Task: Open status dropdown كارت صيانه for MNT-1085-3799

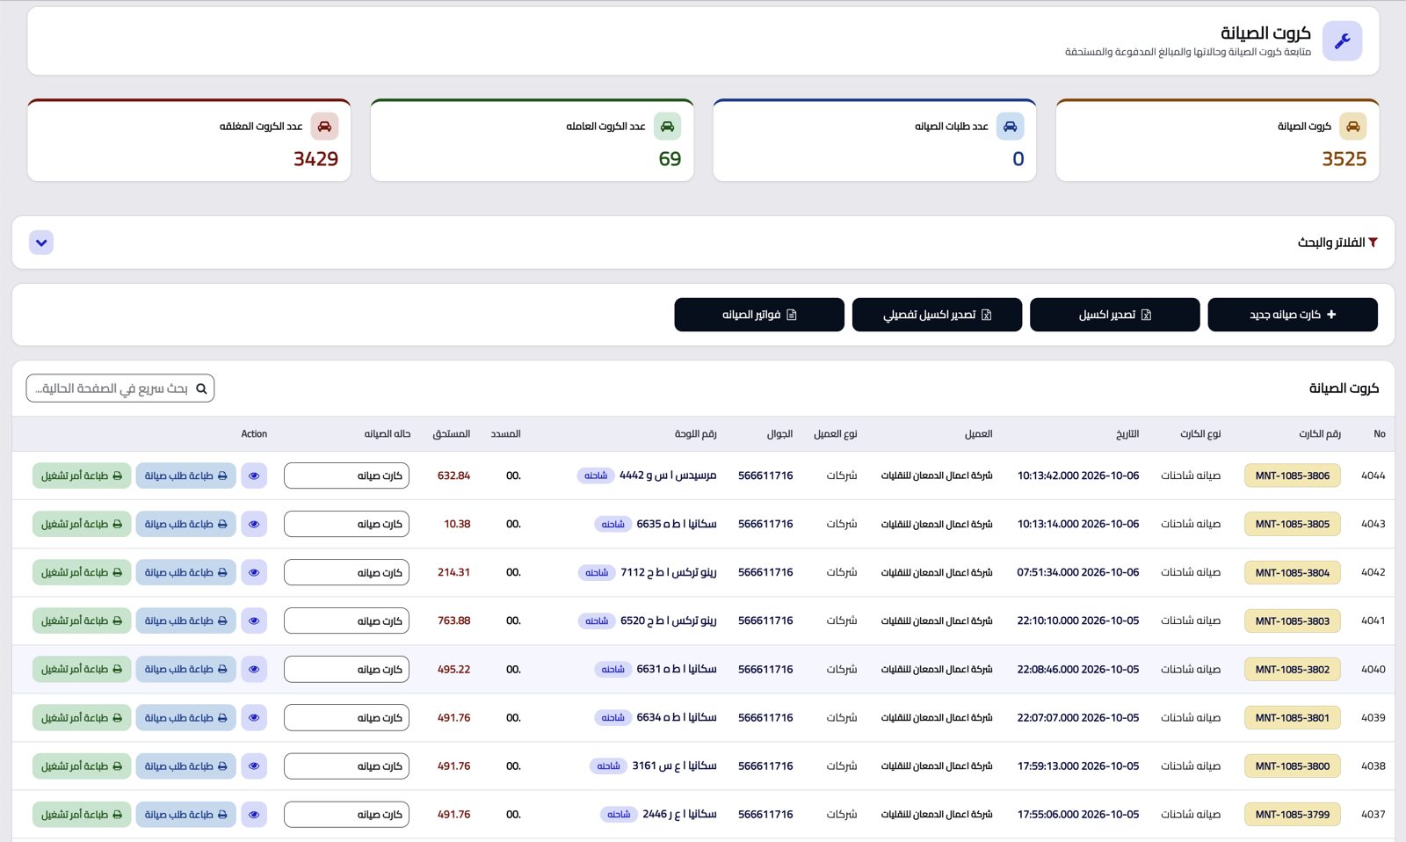Action: point(347,814)
